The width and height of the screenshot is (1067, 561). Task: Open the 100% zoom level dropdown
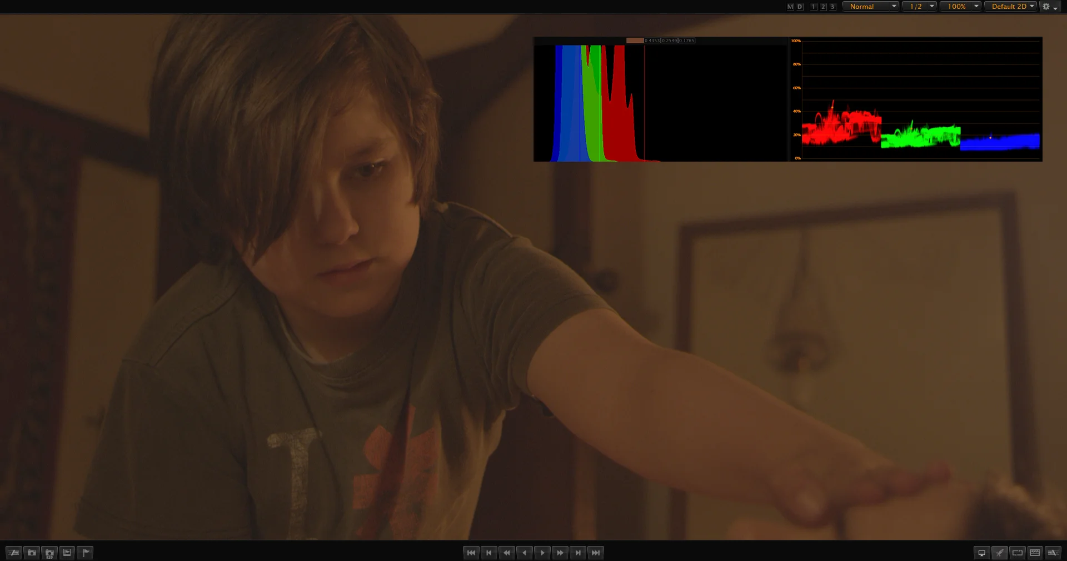pyautogui.click(x=961, y=7)
